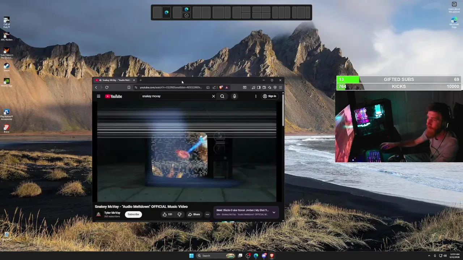
Task: Click the video player area
Action: click(187, 152)
